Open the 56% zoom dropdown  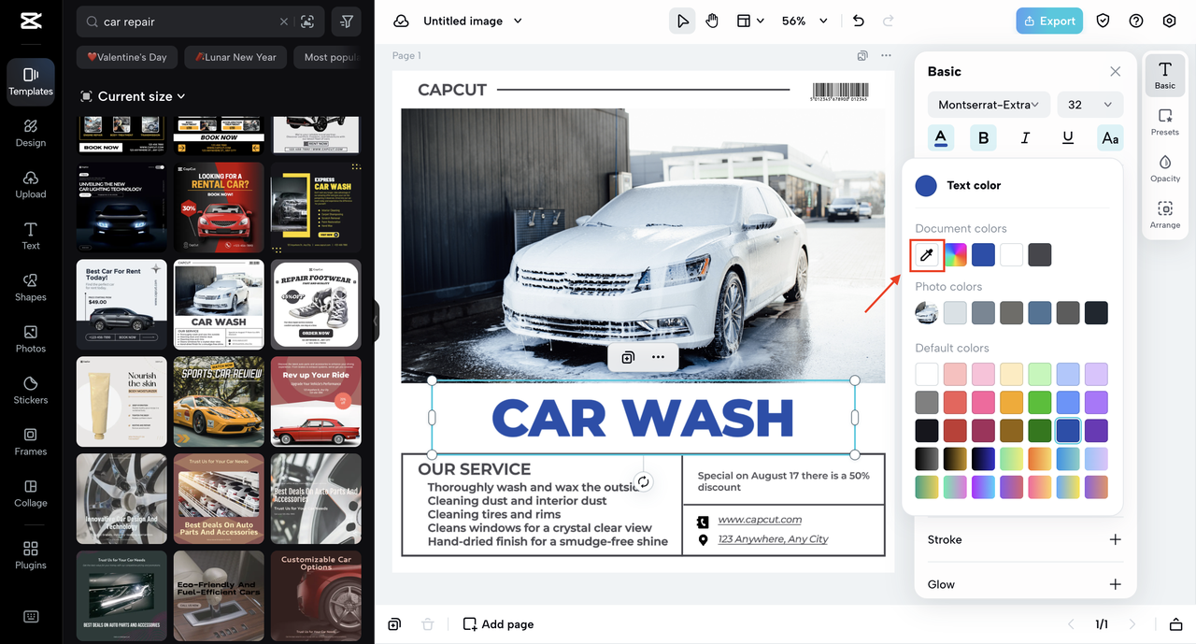(804, 21)
